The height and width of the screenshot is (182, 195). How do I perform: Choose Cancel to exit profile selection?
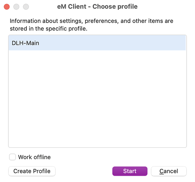point(169,171)
